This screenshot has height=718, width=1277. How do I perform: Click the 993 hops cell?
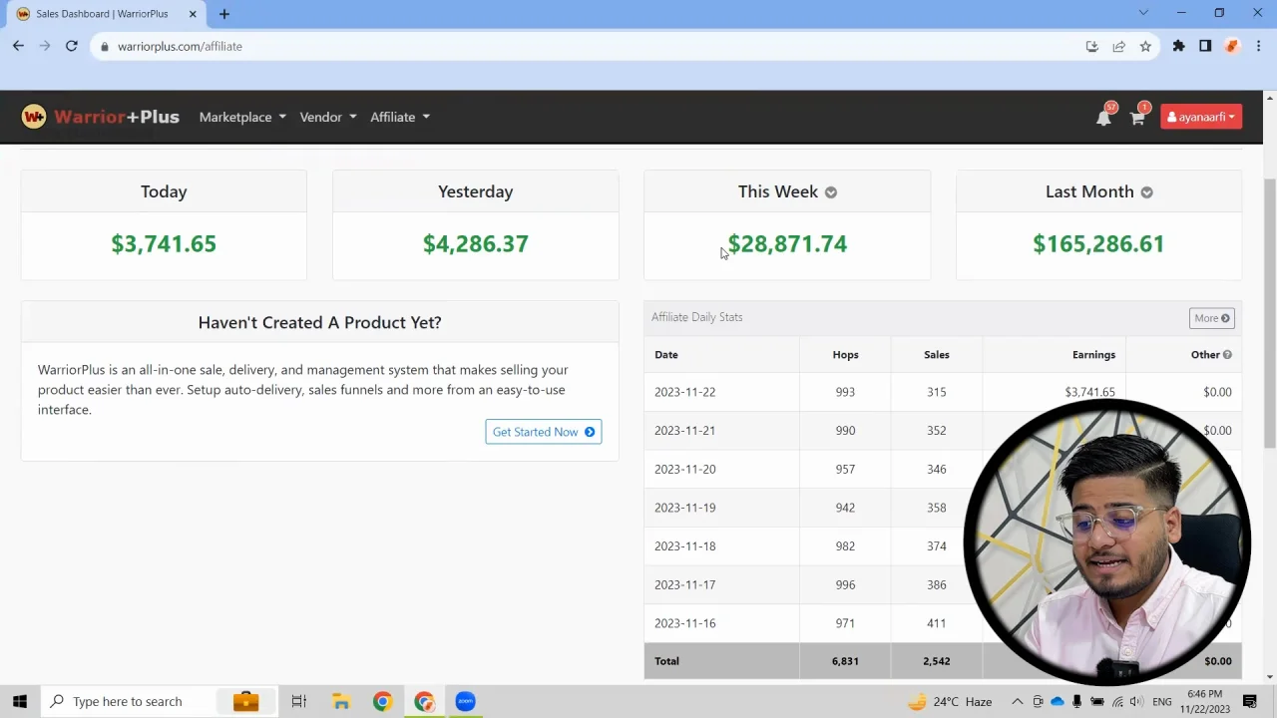[x=845, y=392]
